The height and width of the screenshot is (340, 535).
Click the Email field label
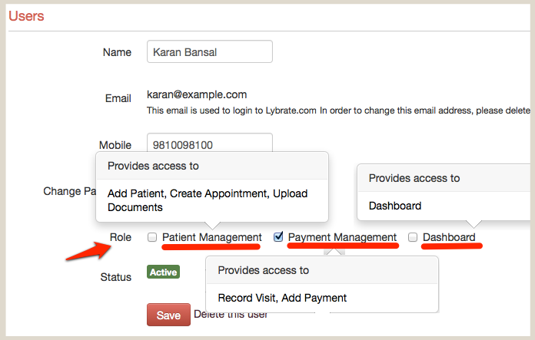click(118, 99)
